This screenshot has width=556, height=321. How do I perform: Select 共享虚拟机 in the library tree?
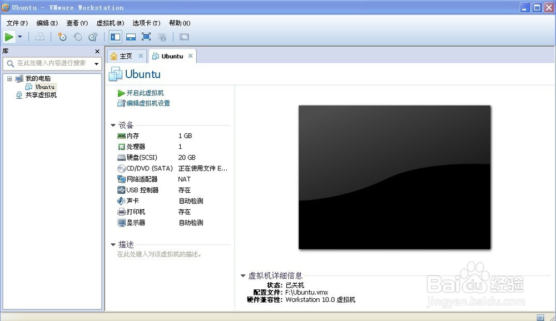pyautogui.click(x=41, y=95)
